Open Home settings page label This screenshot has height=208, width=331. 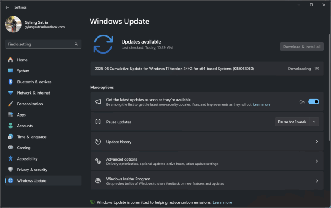(22, 60)
